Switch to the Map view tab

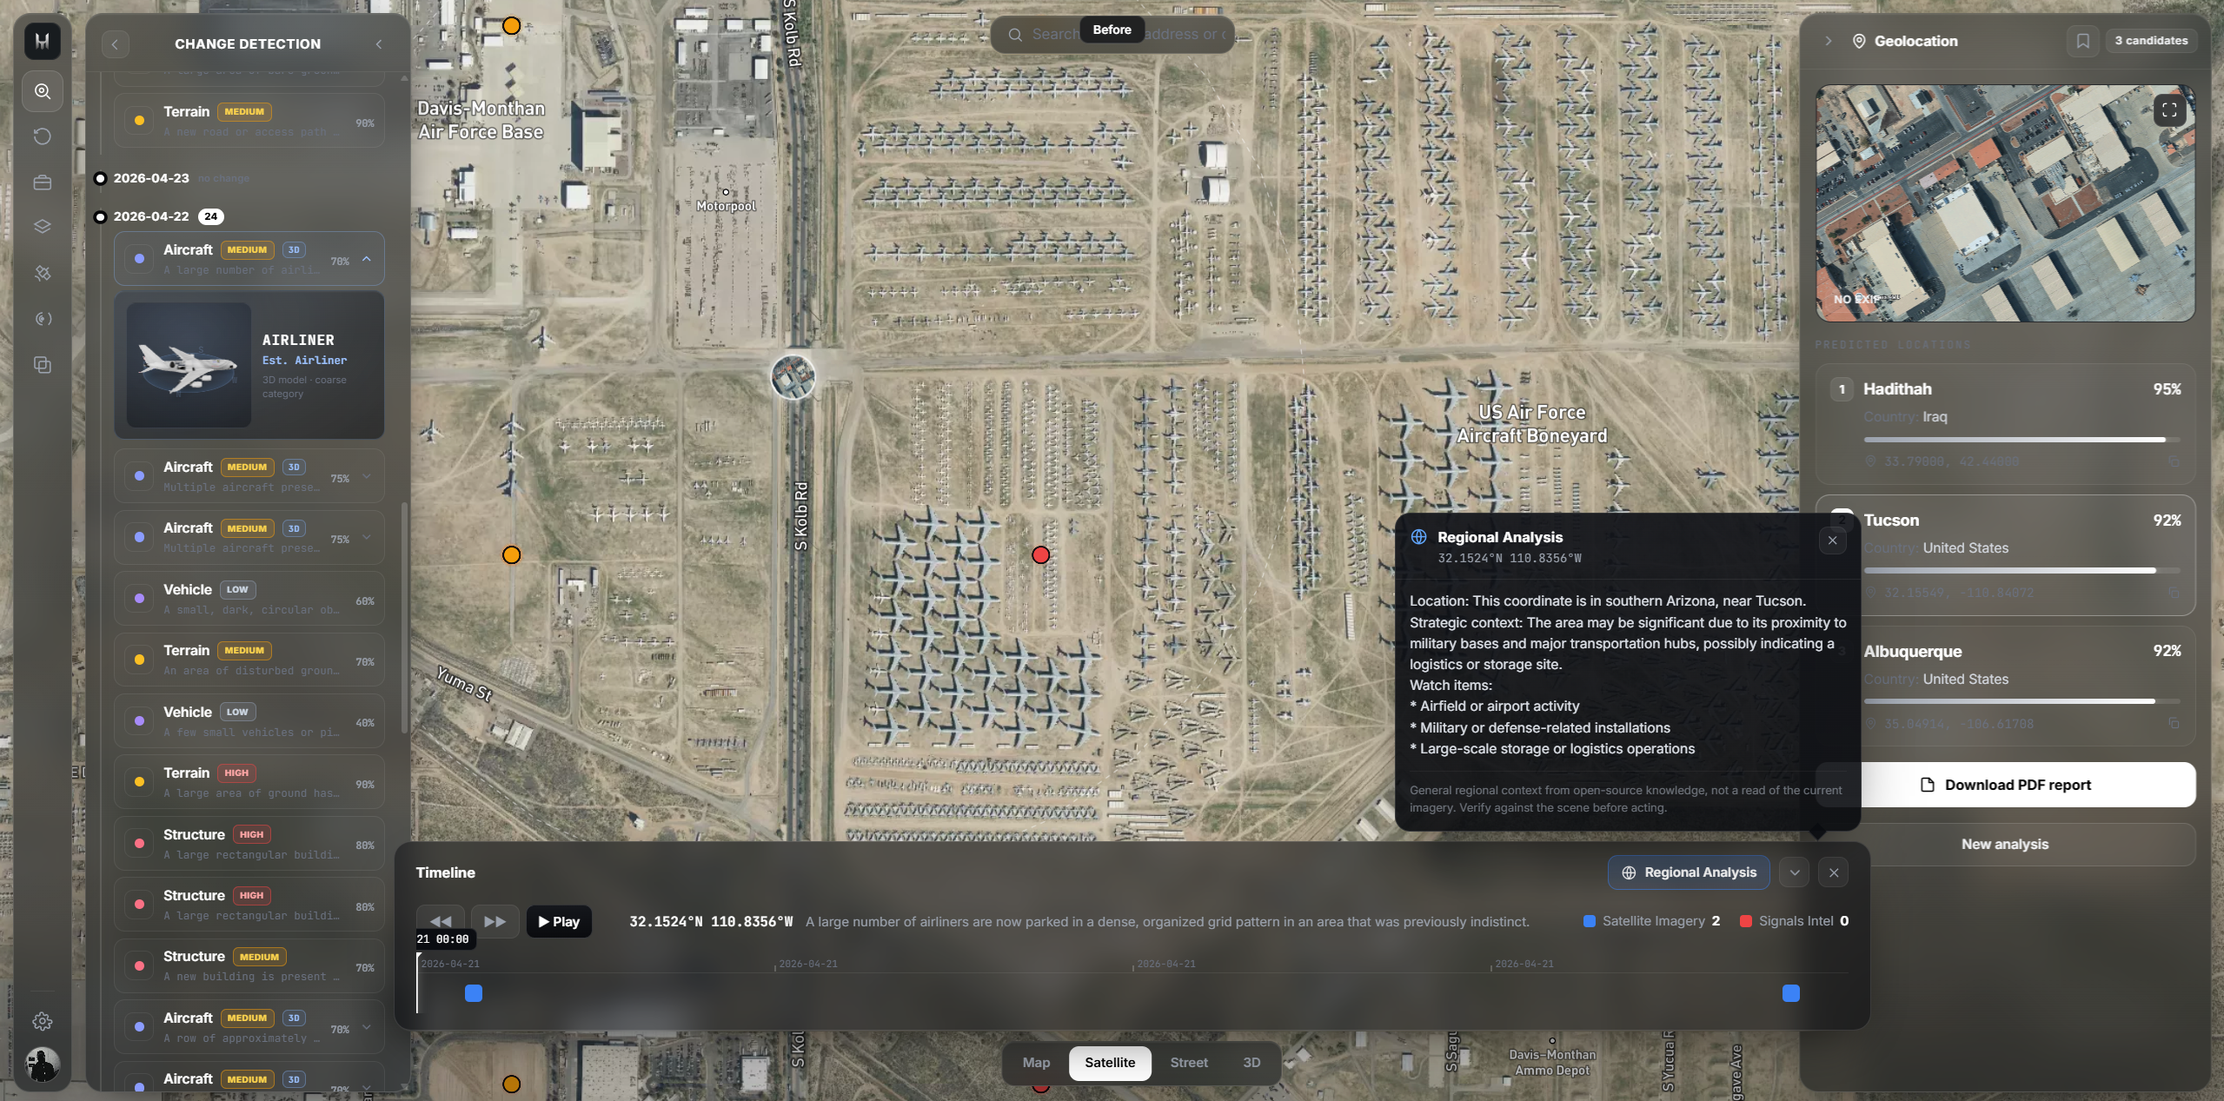[1036, 1063]
